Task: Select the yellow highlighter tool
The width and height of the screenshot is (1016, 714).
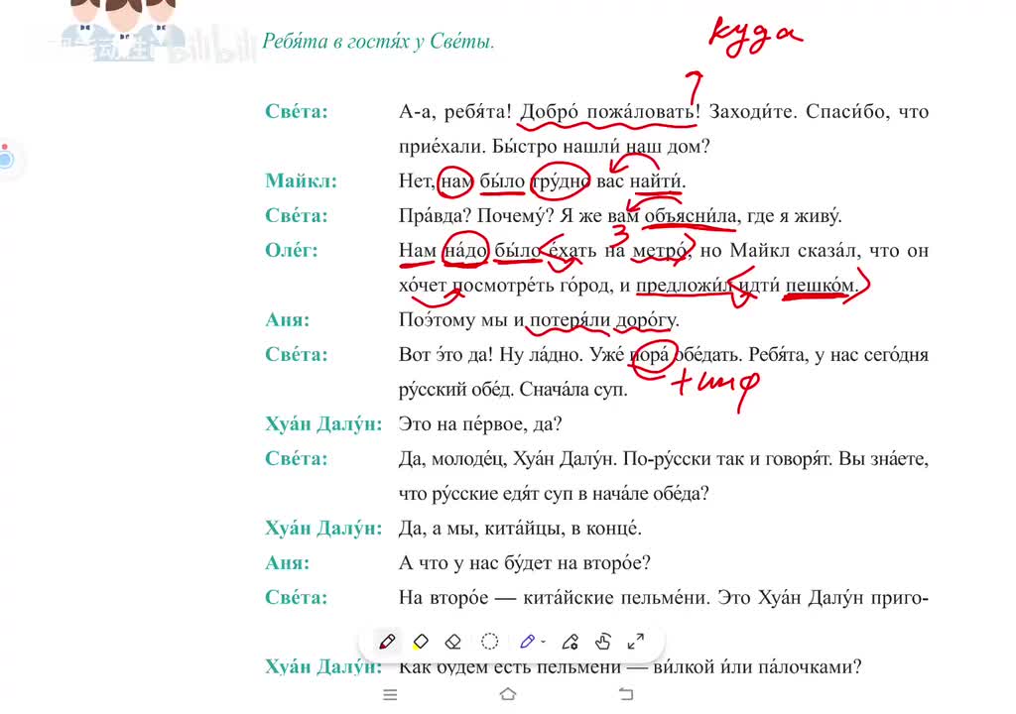Action: click(421, 642)
